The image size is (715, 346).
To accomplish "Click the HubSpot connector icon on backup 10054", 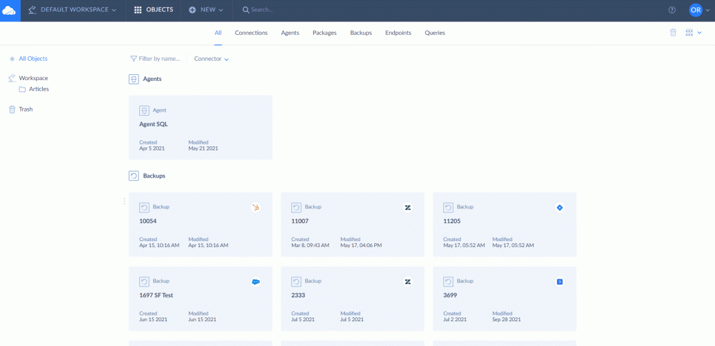I will (x=256, y=208).
